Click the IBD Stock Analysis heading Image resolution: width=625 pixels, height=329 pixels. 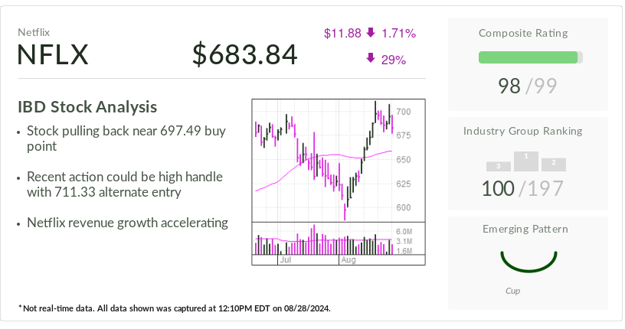pyautogui.click(x=87, y=107)
